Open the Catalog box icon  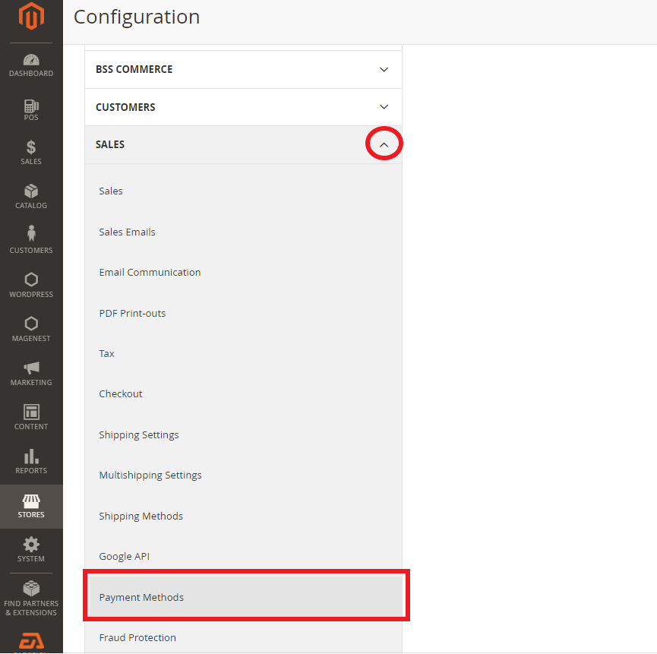(31, 191)
